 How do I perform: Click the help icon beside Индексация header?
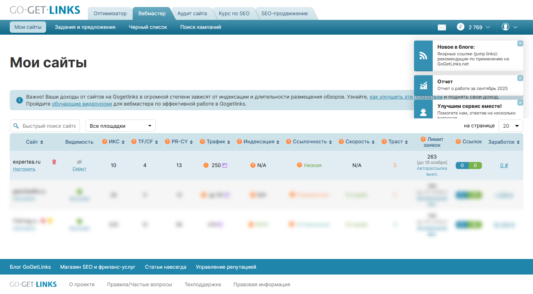click(x=240, y=142)
